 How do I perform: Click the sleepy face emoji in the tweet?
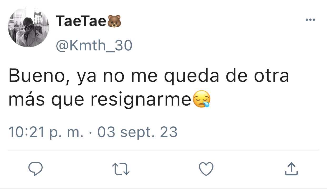(202, 99)
